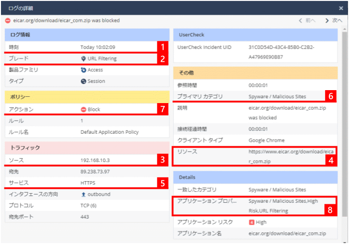The height and width of the screenshot is (245, 349).
Task: Click the Default Application Policy rule name
Action: (x=110, y=132)
